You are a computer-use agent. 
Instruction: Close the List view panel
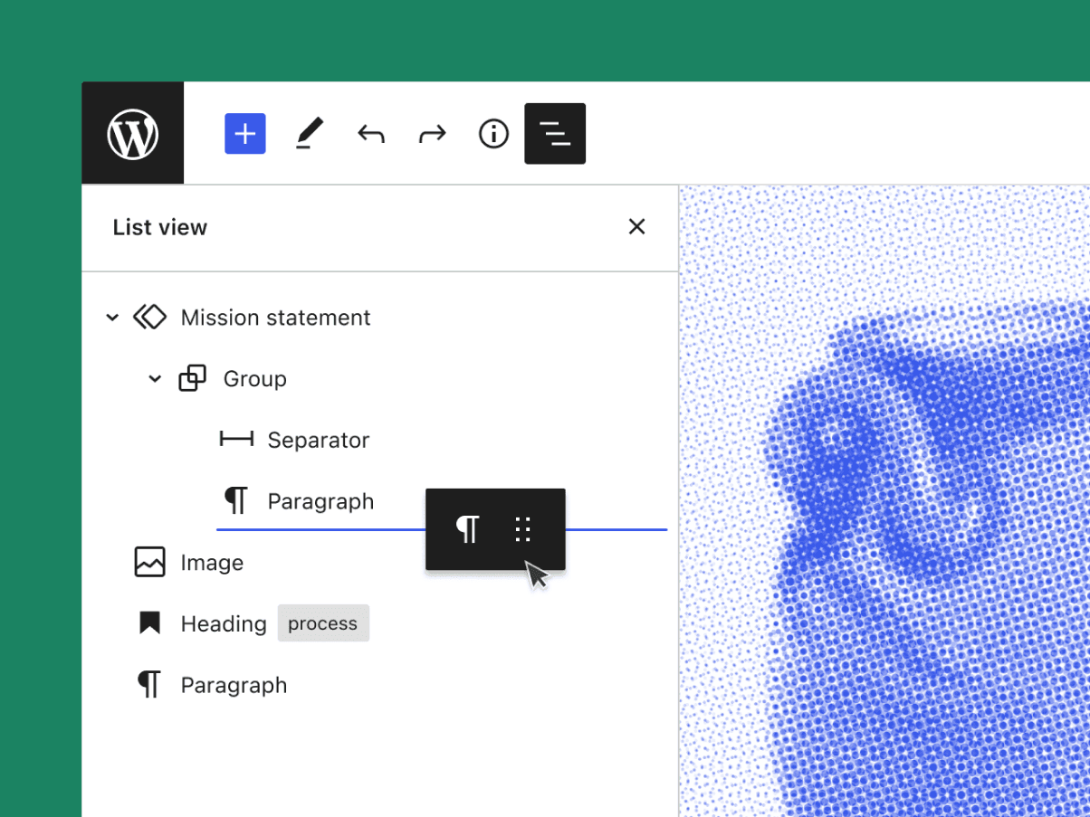point(636,226)
